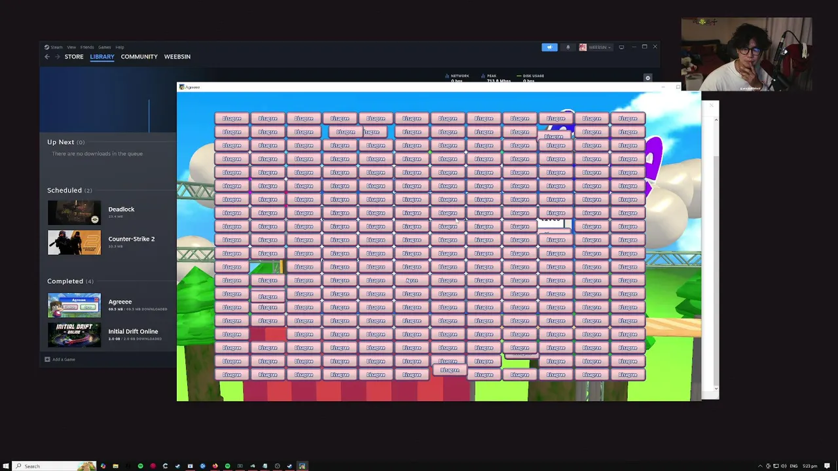Click Add a Game link

click(x=64, y=359)
